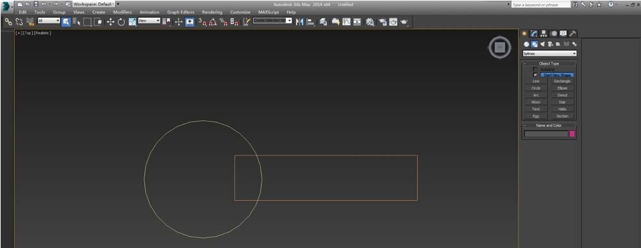Image resolution: width=641 pixels, height=248 pixels.
Task: Open the Workspace: Default dropdown
Action: click(x=94, y=4)
